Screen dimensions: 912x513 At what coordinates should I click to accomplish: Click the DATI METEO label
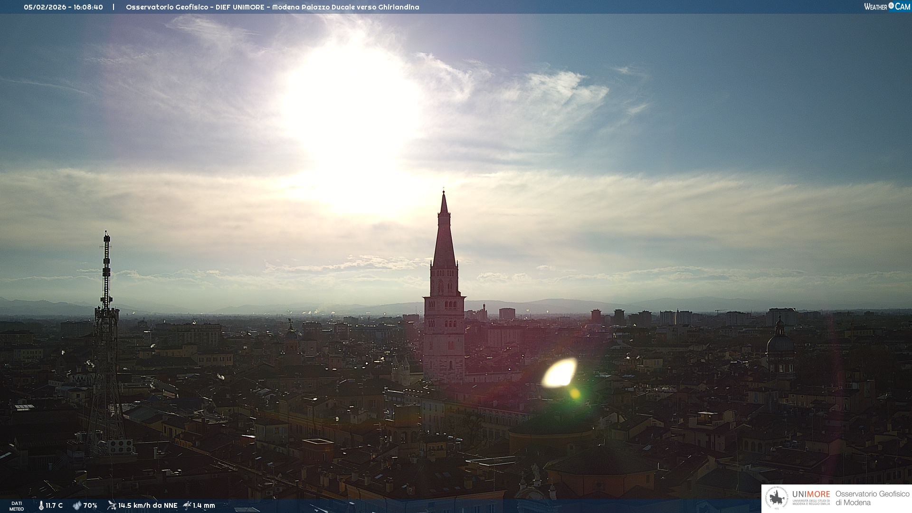tap(17, 506)
